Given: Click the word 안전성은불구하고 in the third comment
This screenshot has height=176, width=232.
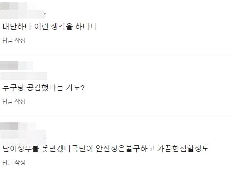Looking at the screenshot, I should (125, 149).
